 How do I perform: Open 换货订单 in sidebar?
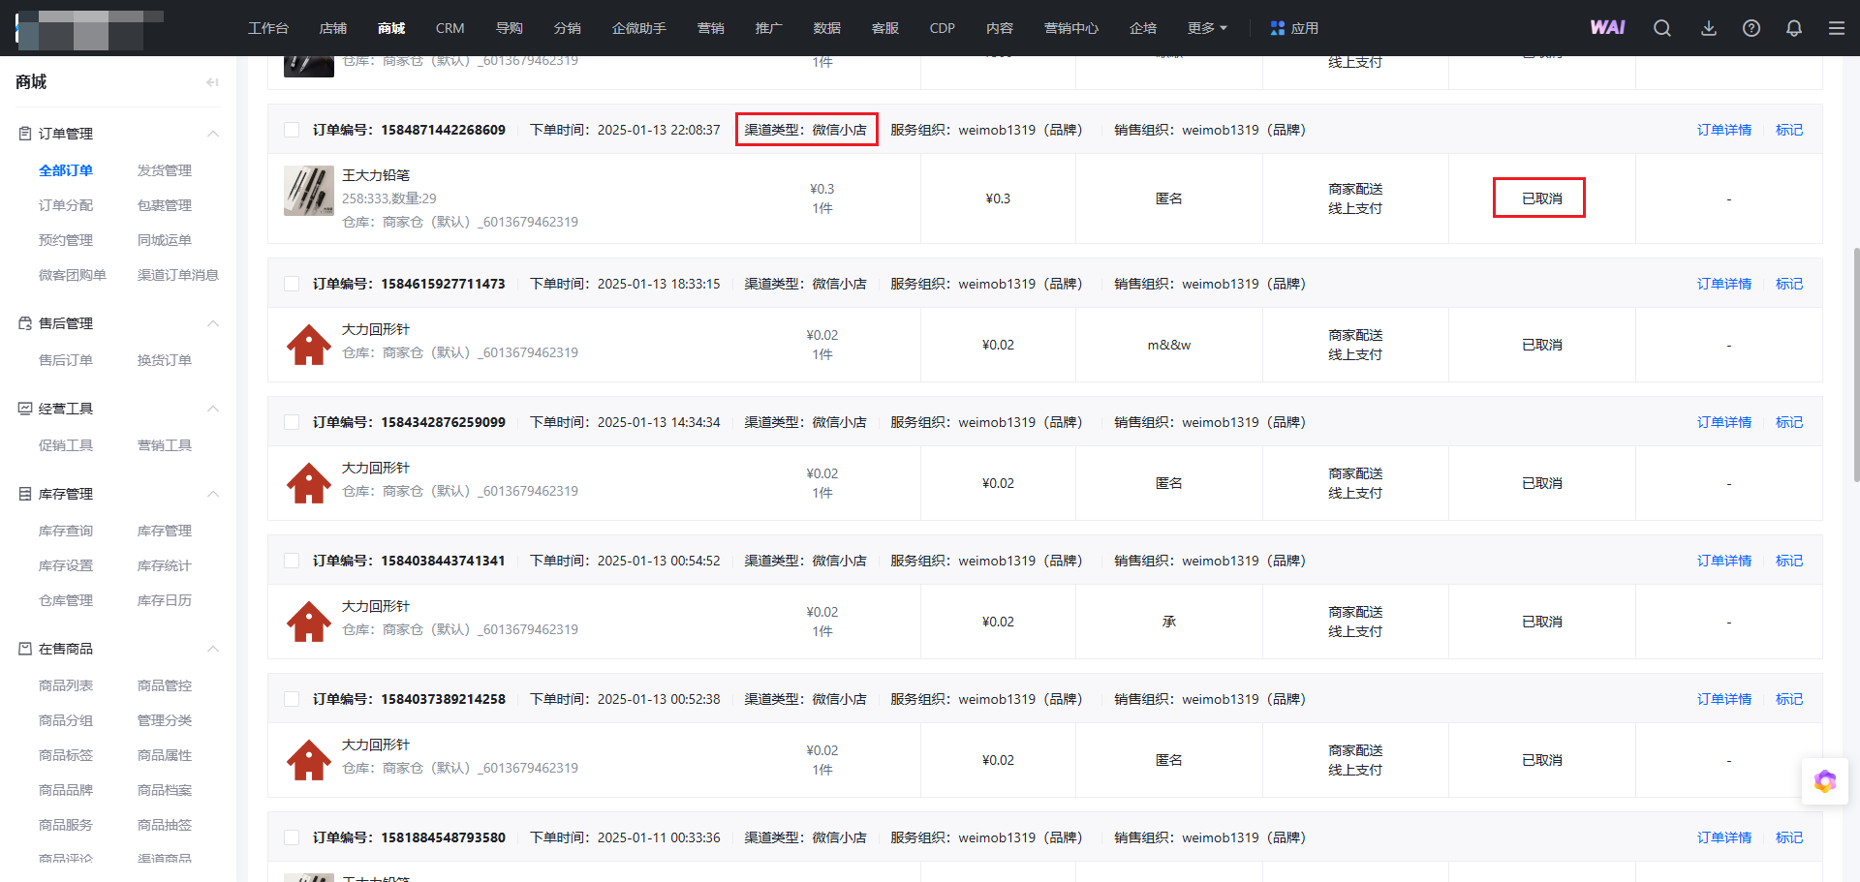coord(165,360)
